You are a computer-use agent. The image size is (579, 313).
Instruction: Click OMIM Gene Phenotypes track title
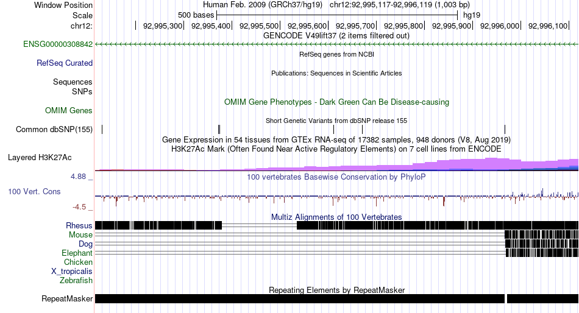(336, 102)
